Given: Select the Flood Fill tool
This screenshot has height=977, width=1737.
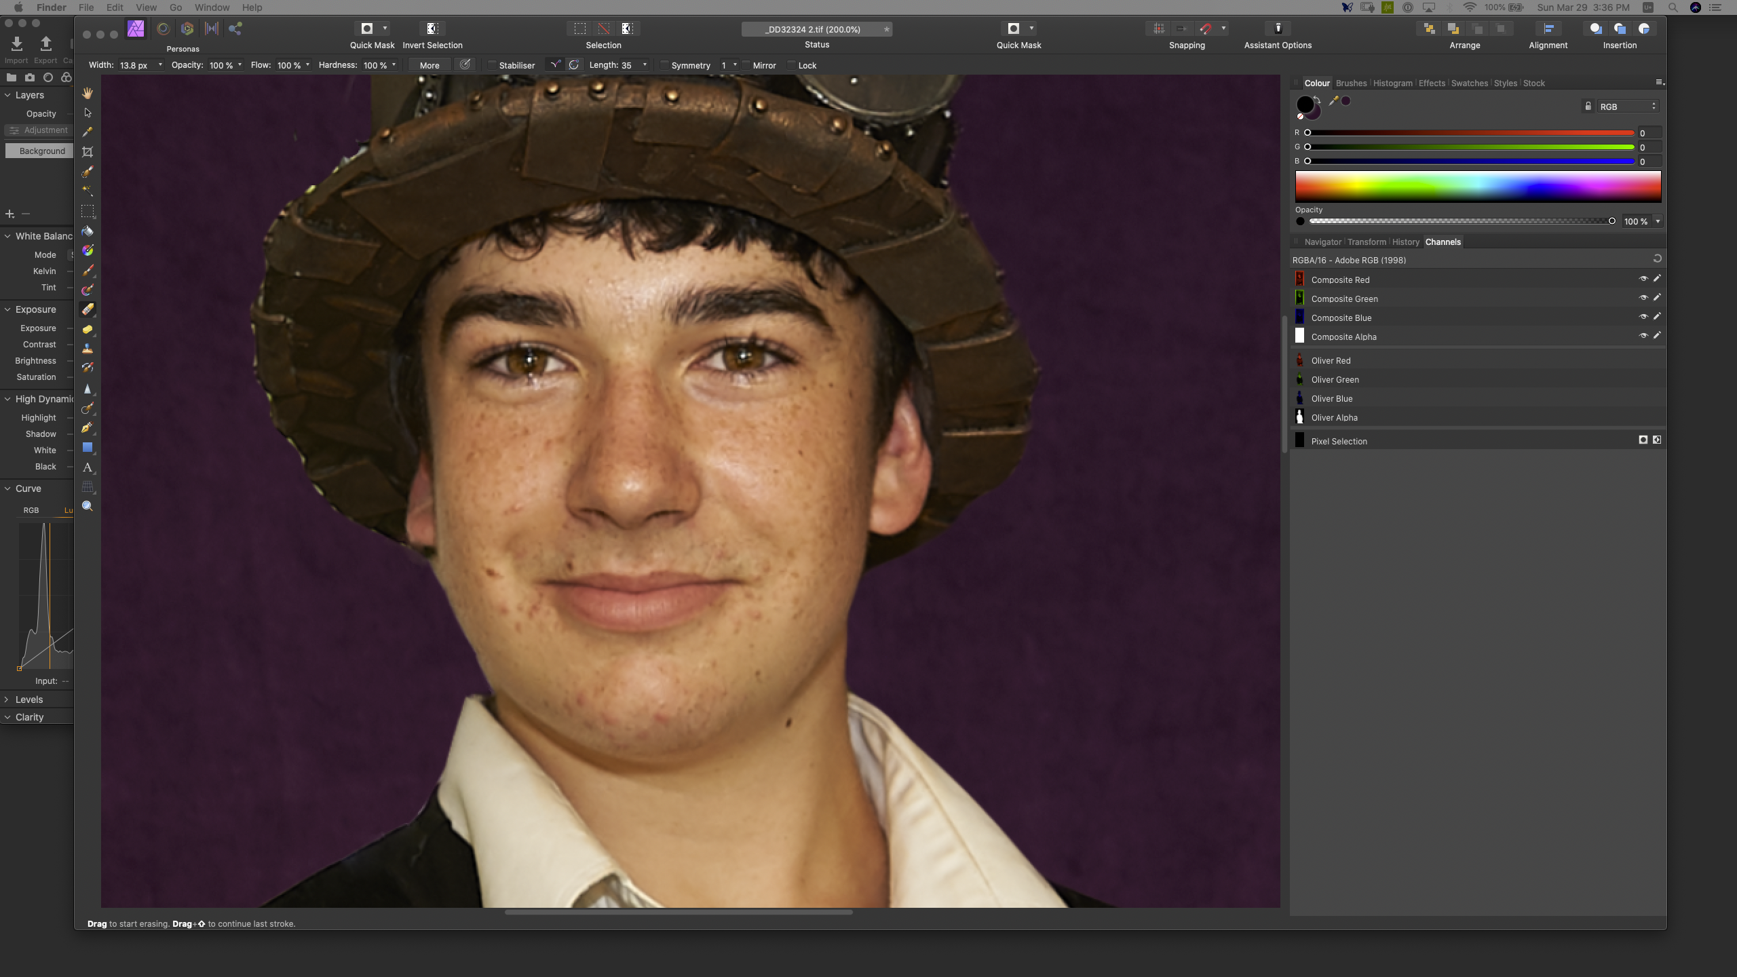Looking at the screenshot, I should point(88,231).
